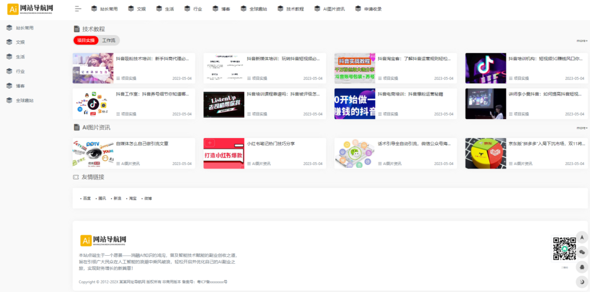The width and height of the screenshot is (590, 292).
Task: Open article 抖音新媒体培训：玩转抖音短视频
Action: (283, 59)
